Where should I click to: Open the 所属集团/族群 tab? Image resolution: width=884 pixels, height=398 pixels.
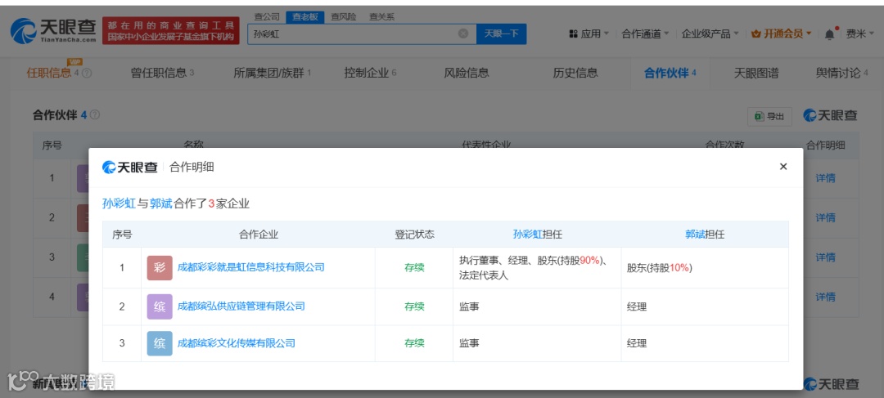[x=273, y=73]
